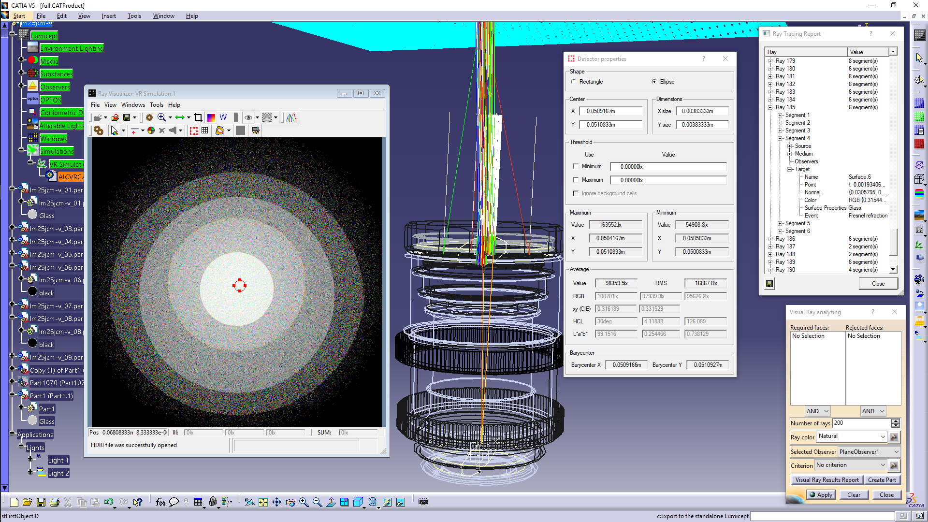Viewport: 928px width, 522px height.
Task: Click the Capture camera icon
Action: click(423, 502)
